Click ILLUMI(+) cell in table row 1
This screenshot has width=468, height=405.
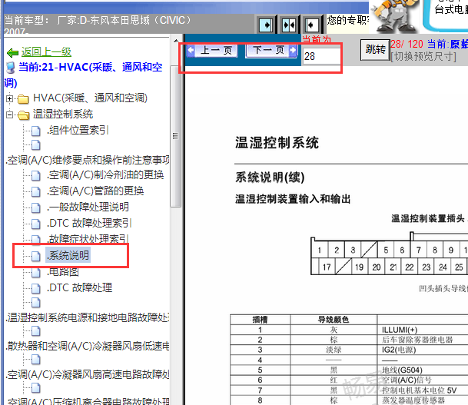(x=400, y=330)
